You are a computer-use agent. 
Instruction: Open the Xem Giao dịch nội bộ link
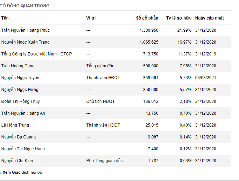coord(22,172)
